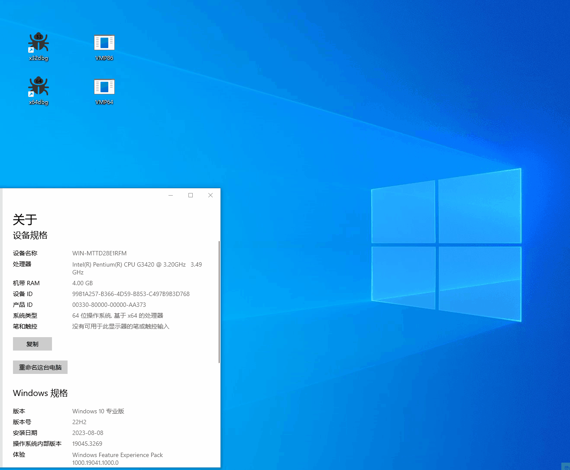This screenshot has height=470, width=570.
Task: Click the 设备规格 section heading
Action: point(30,235)
